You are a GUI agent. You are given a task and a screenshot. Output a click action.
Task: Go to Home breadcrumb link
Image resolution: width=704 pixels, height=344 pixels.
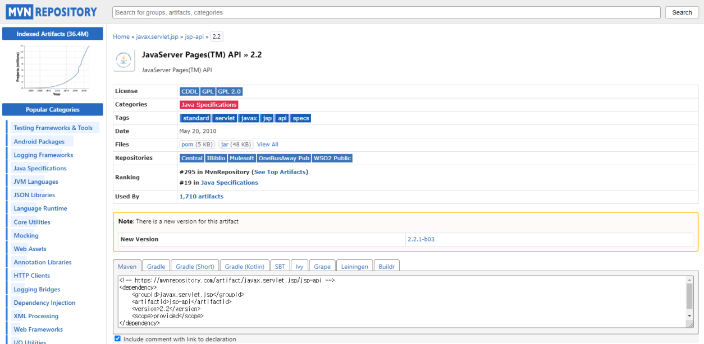pyautogui.click(x=121, y=36)
